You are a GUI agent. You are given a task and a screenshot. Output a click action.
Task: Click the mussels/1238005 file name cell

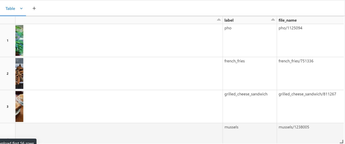[x=311, y=133]
